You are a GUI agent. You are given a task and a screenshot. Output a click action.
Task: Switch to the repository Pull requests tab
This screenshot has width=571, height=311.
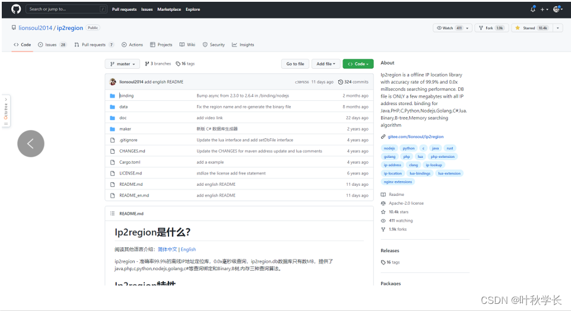[94, 45]
